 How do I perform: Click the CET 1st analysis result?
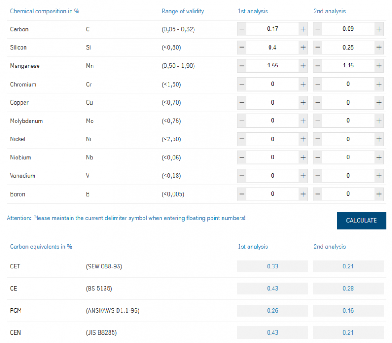(x=272, y=266)
